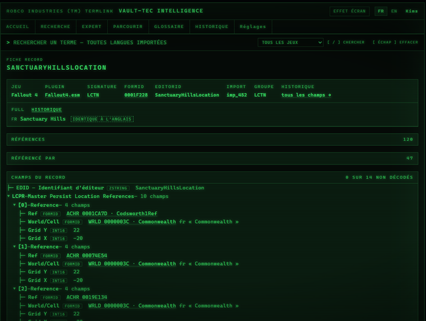Click the VAULT-TEC INTELLIGENCE title

161,11
